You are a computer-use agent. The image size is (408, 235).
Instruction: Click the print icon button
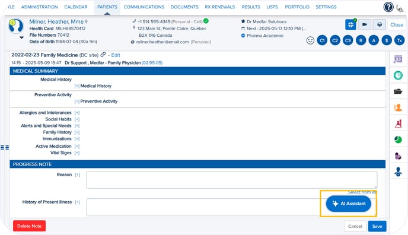[380, 25]
